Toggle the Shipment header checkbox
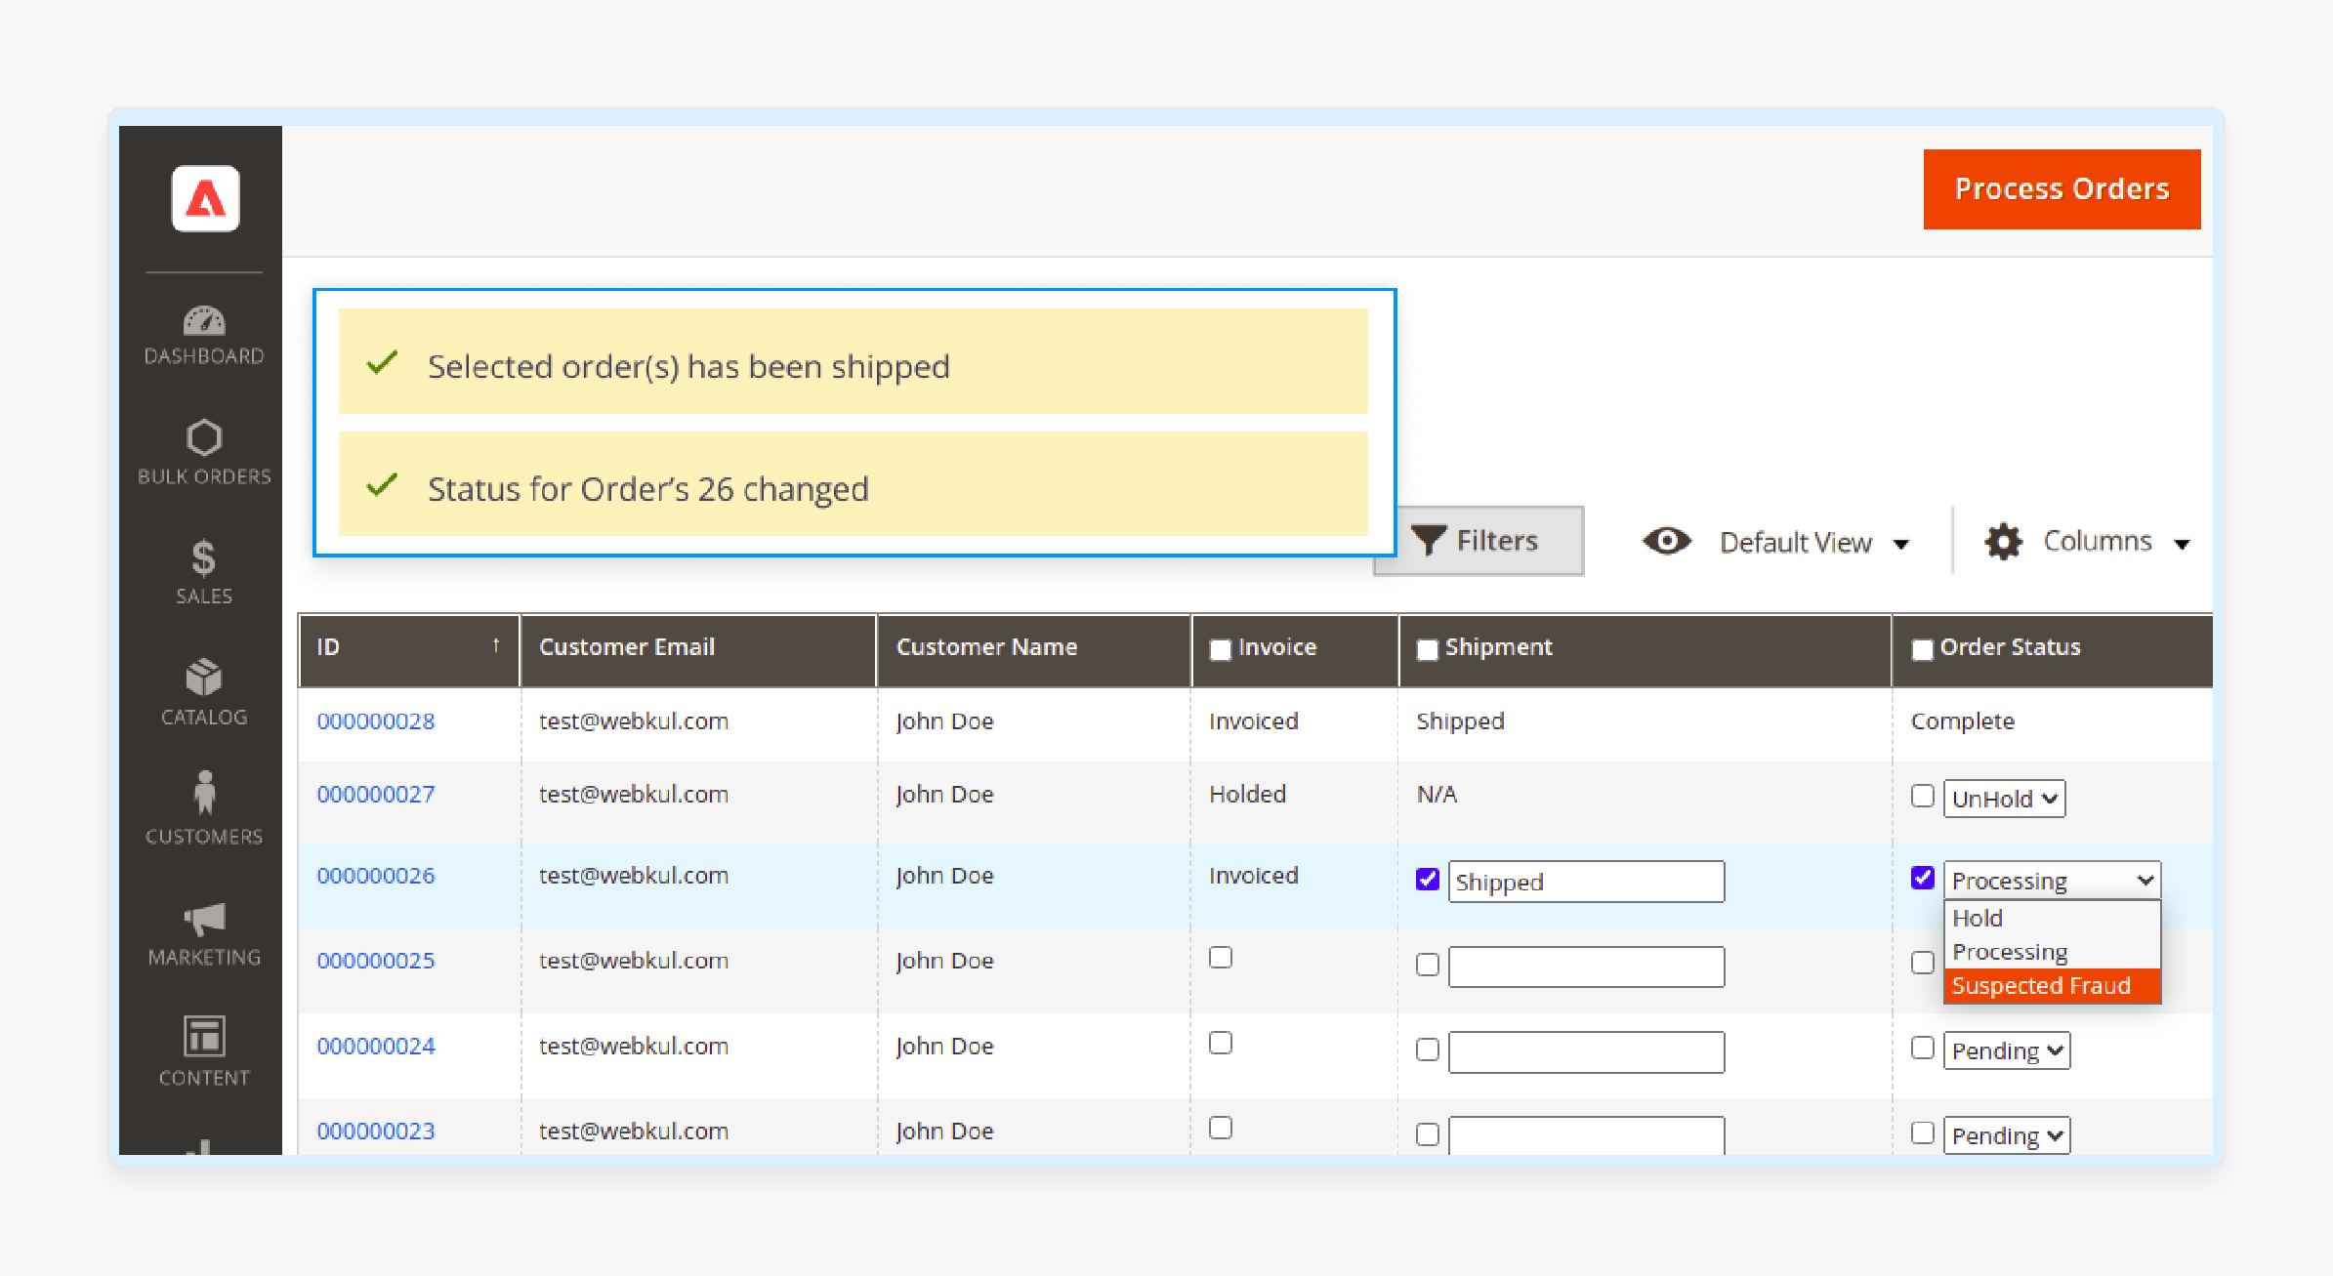This screenshot has width=2333, height=1276. (1427, 649)
